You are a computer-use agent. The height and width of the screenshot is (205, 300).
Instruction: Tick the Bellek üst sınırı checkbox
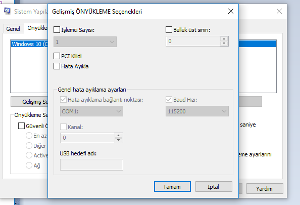click(169, 30)
